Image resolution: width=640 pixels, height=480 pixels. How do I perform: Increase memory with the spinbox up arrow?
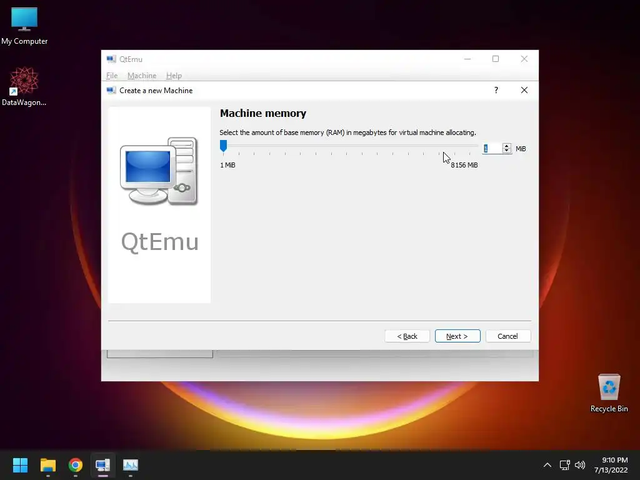point(506,146)
